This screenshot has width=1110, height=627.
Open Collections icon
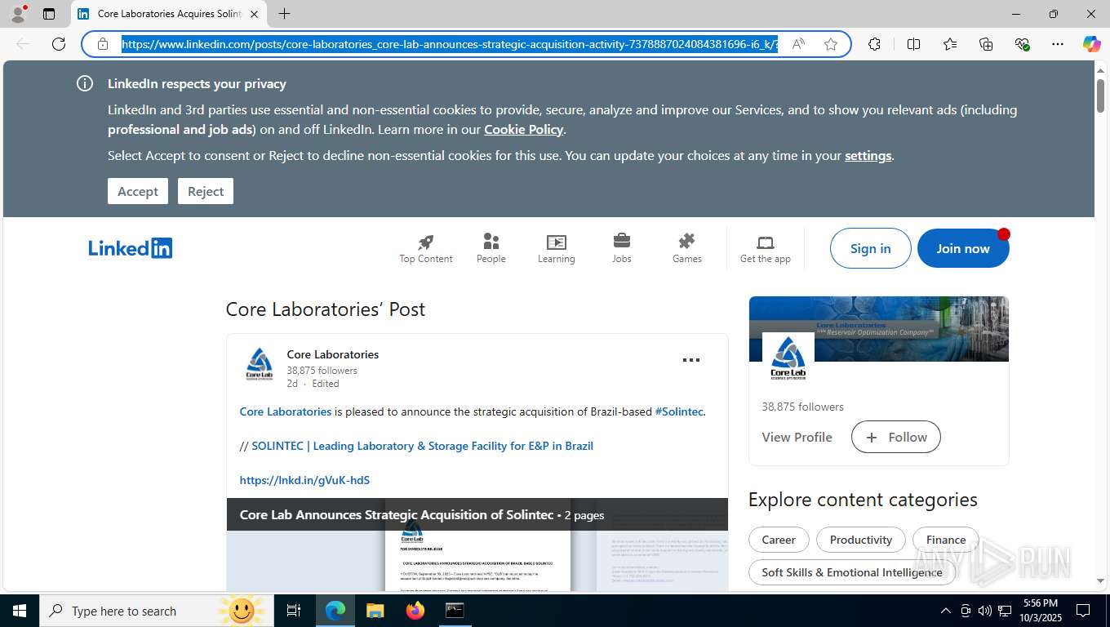coord(986,44)
